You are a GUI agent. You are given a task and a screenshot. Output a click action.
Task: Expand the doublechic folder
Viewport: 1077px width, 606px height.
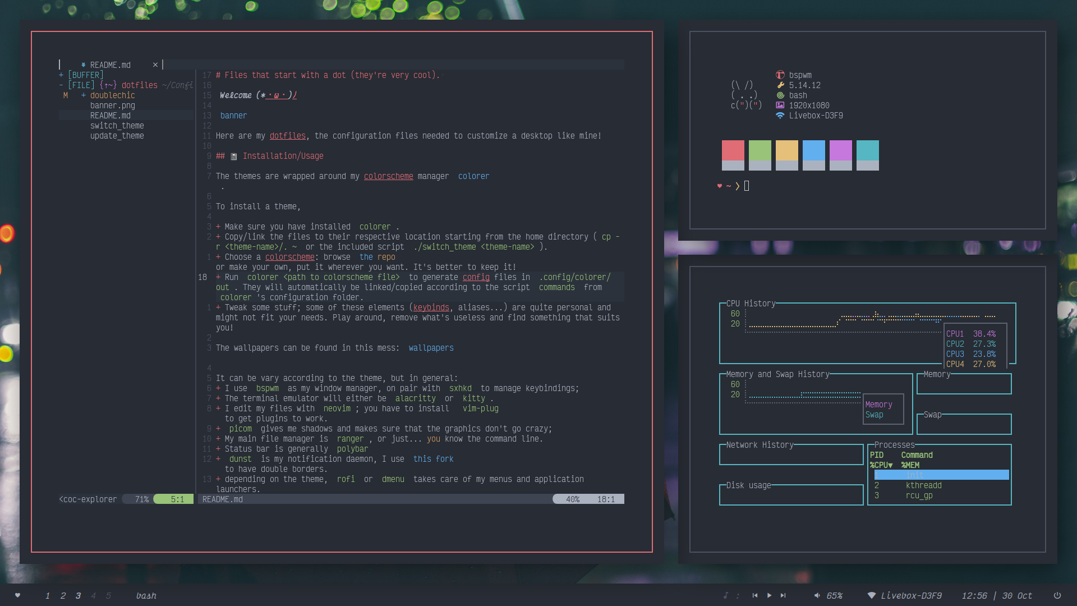[112, 95]
